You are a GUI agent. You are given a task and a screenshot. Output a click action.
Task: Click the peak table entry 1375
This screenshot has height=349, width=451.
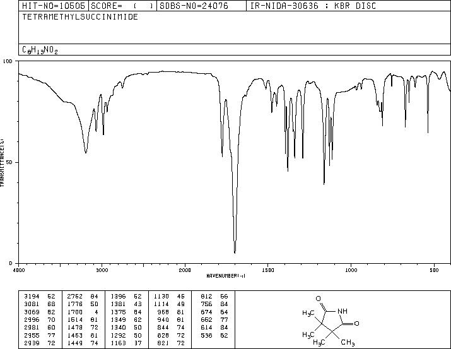point(118,312)
